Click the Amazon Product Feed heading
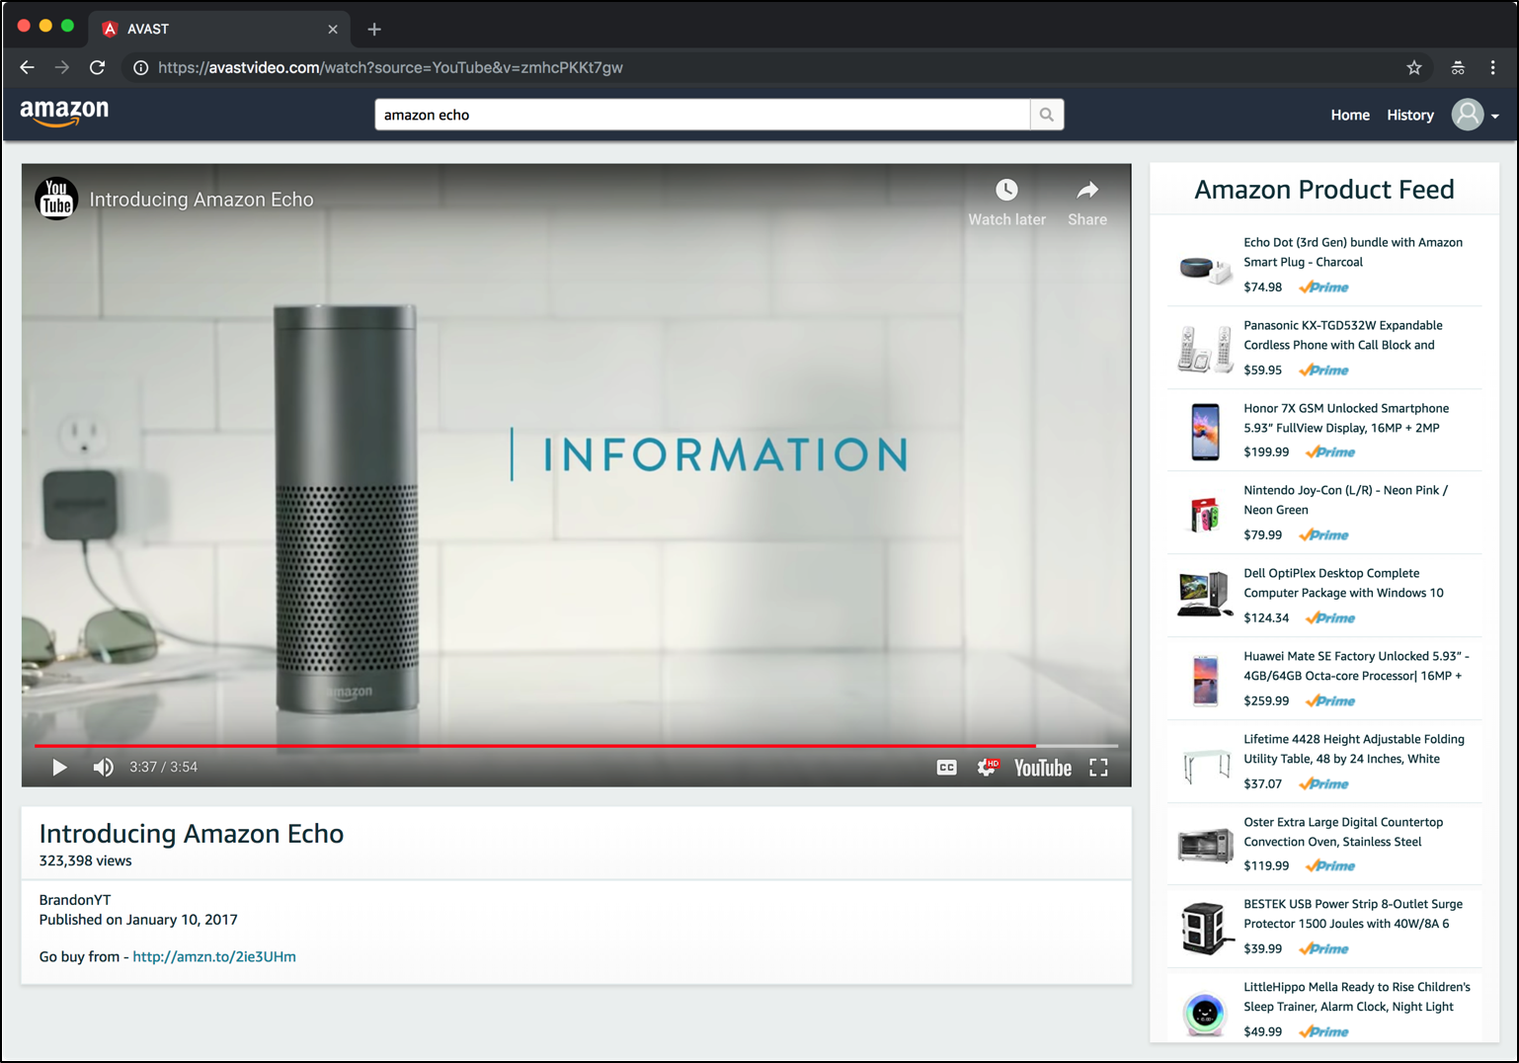This screenshot has width=1519, height=1063. click(x=1324, y=190)
